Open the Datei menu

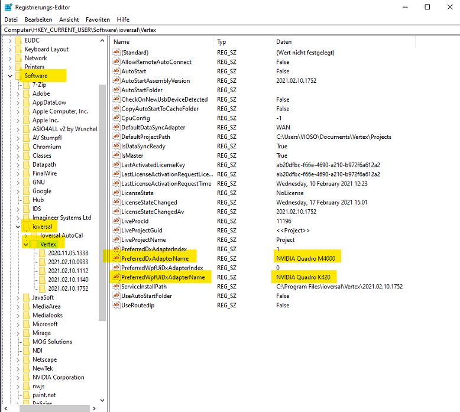[x=11, y=20]
